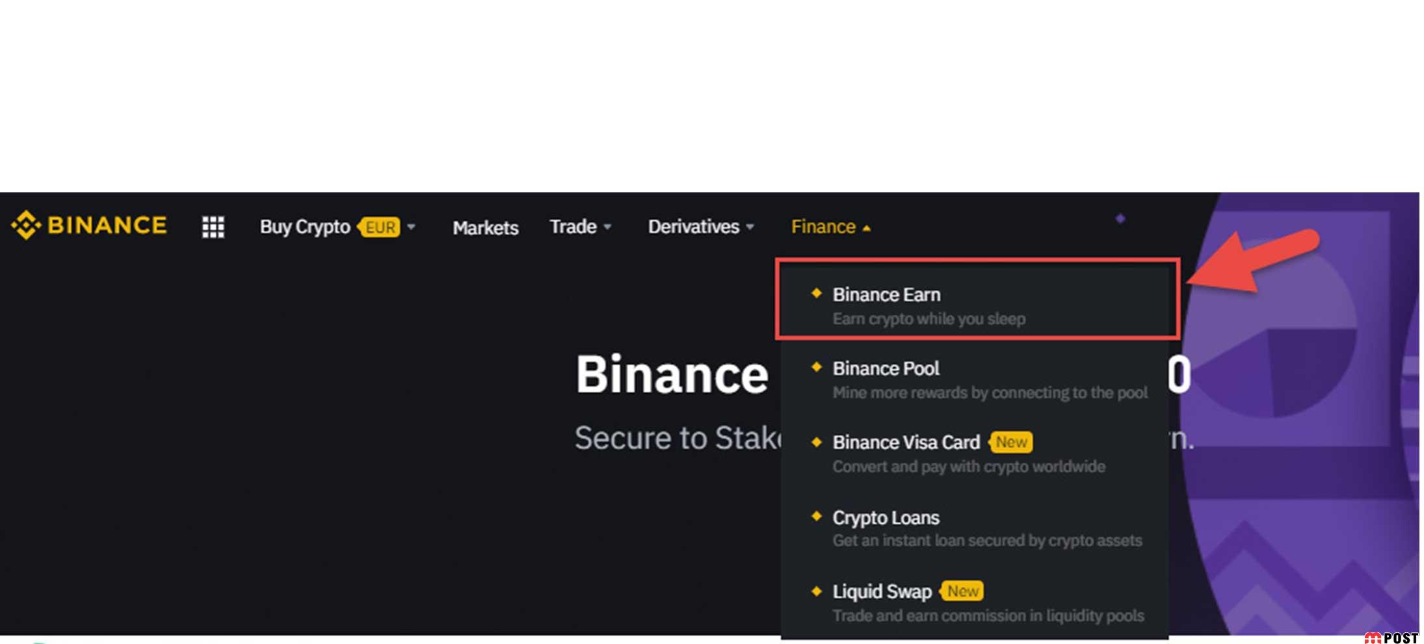Click the diamond bullet beside Binance Pool

point(817,367)
